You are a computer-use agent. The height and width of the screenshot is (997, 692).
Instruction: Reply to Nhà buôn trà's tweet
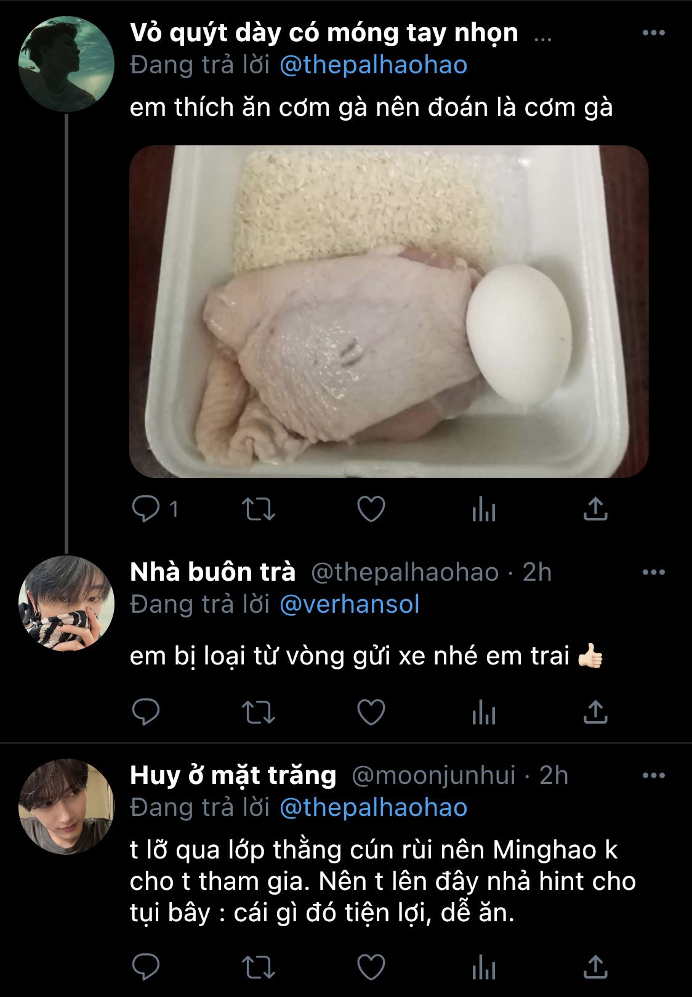point(147,712)
